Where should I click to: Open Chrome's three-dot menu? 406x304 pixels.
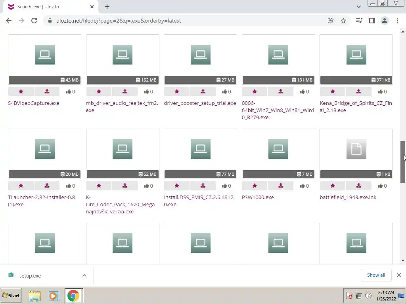click(x=397, y=21)
